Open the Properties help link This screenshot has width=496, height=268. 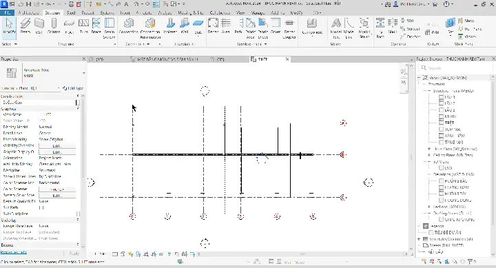(14, 252)
